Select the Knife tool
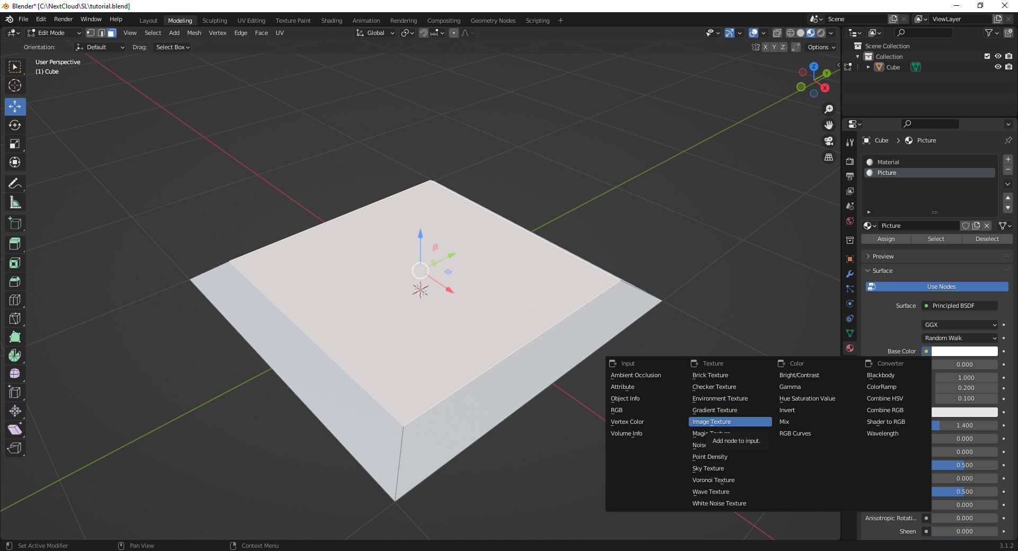Viewport: 1018px width, 551px height. (15, 318)
